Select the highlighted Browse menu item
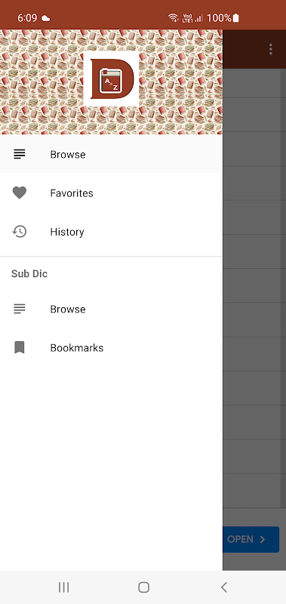 [x=111, y=154]
